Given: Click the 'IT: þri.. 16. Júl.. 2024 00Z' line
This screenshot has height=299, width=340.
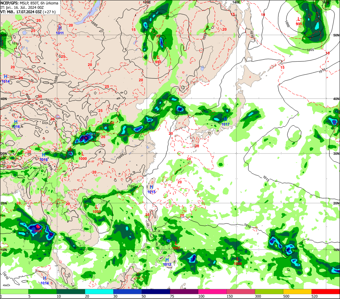Looking at the screenshot, I should (22, 7).
